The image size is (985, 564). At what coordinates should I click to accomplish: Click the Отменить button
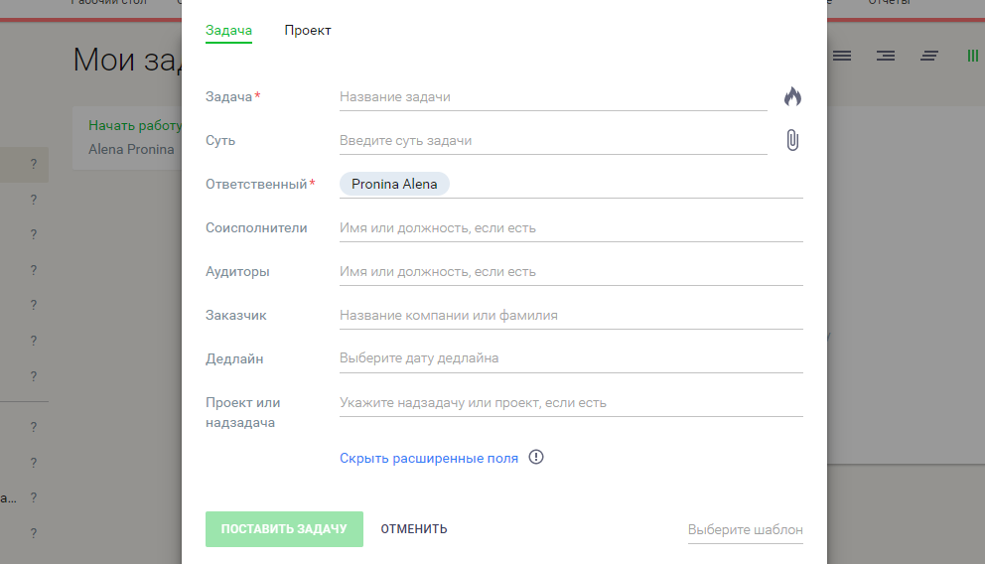414,529
